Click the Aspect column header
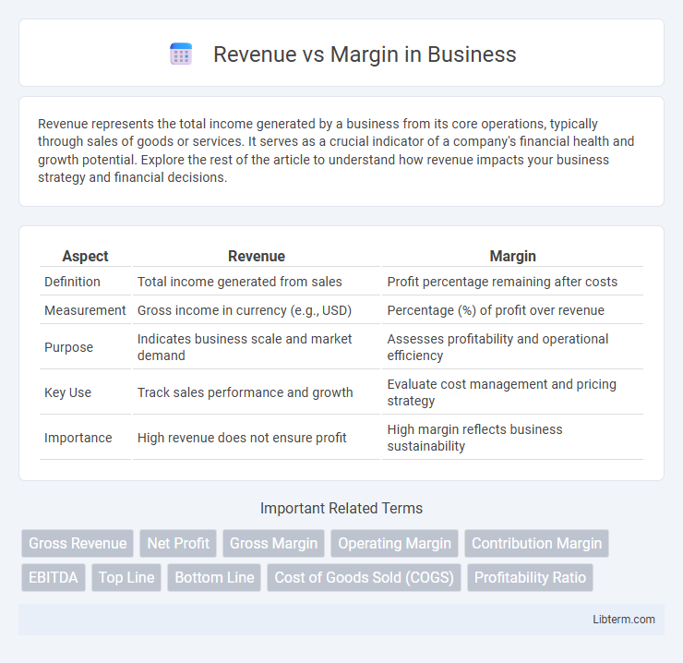 pos(85,256)
